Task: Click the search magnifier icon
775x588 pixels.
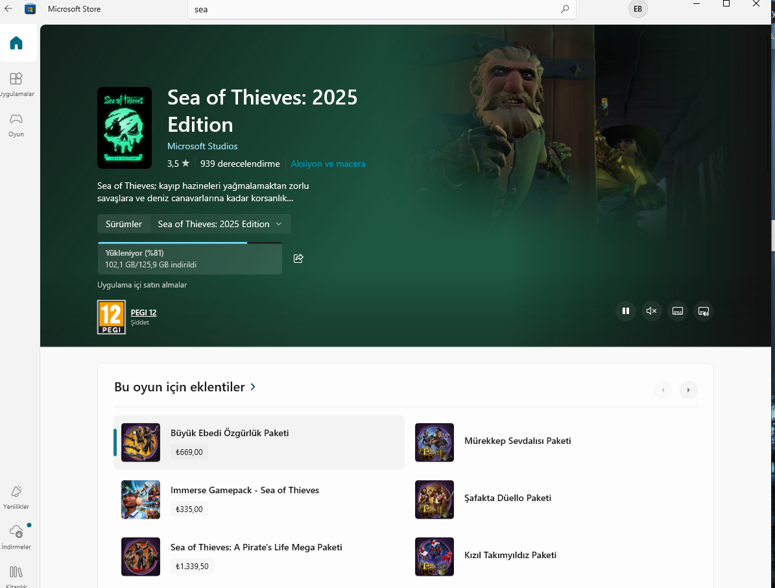Action: click(x=564, y=9)
